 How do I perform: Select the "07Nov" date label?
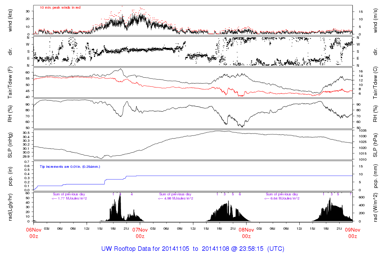pos(140,230)
